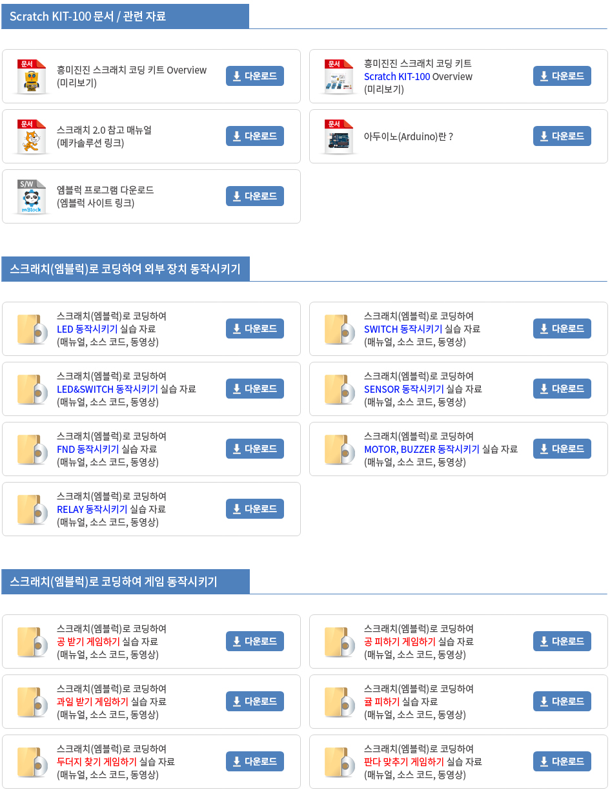
Task: Click the Scratch KIT-100 문서 / 관련 자료 heading
Action: (88, 16)
